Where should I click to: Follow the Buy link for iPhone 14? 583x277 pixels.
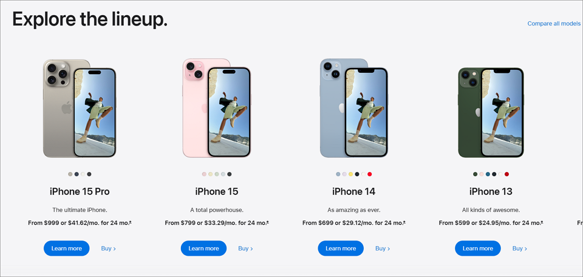pyautogui.click(x=383, y=248)
